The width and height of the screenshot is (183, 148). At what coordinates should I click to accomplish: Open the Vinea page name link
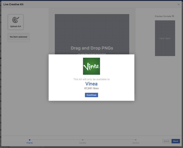point(91,84)
